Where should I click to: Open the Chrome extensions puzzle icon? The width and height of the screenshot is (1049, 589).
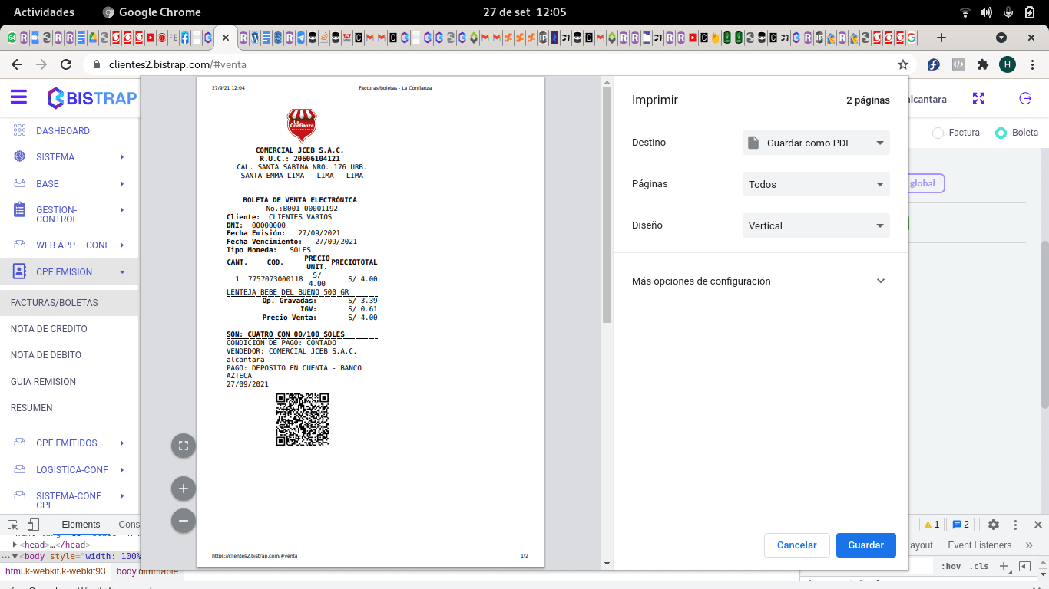pyautogui.click(x=982, y=65)
